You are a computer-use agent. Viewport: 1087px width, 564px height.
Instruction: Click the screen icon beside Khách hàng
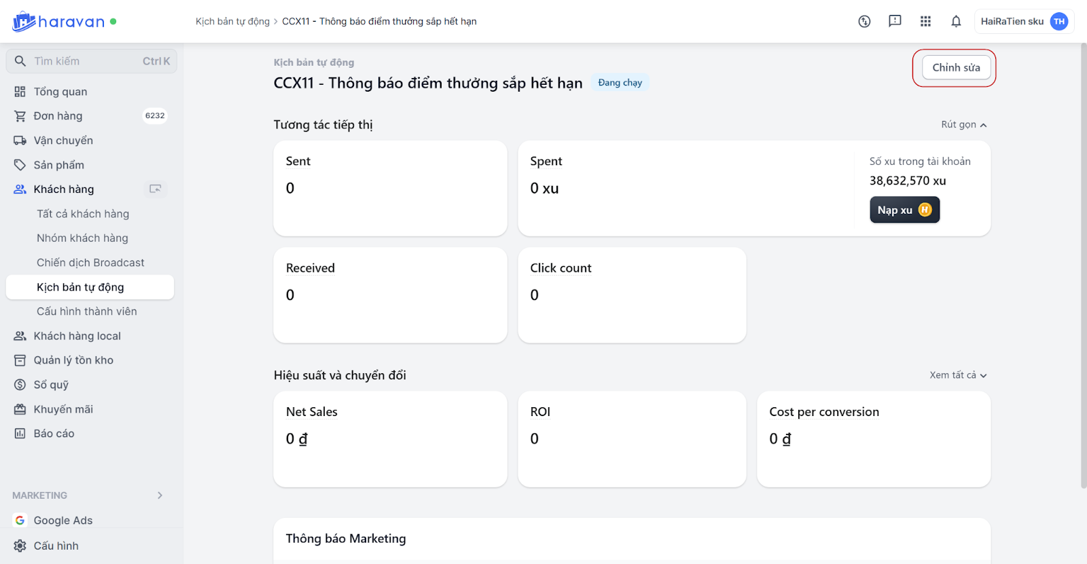point(156,189)
